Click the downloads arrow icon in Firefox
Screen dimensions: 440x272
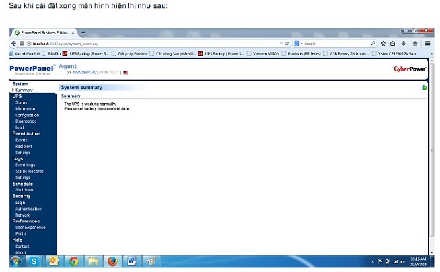click(x=404, y=43)
